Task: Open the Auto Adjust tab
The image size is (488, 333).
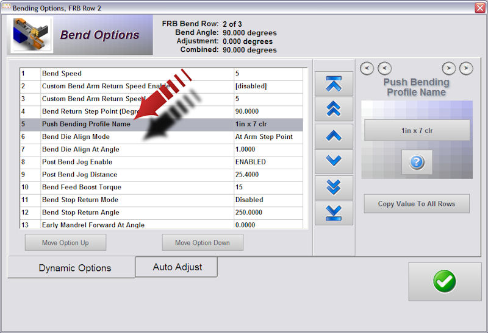Action: coord(177,267)
